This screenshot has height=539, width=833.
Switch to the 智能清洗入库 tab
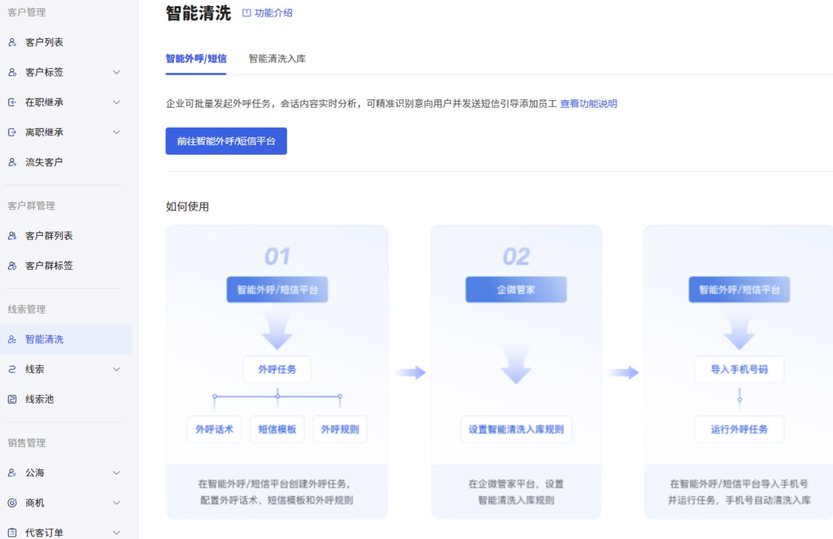click(277, 58)
